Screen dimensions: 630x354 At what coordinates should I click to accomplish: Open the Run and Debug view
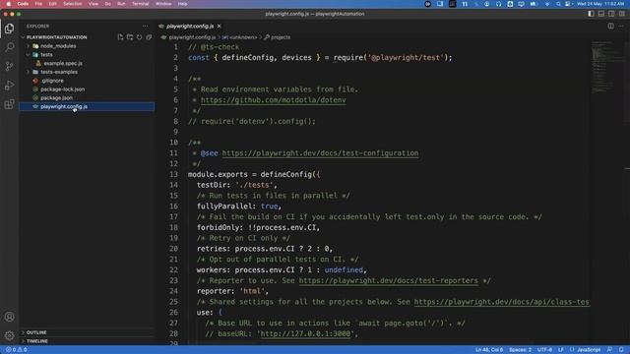pyautogui.click(x=9, y=86)
